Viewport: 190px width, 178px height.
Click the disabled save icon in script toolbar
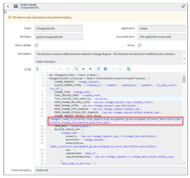pos(114,69)
